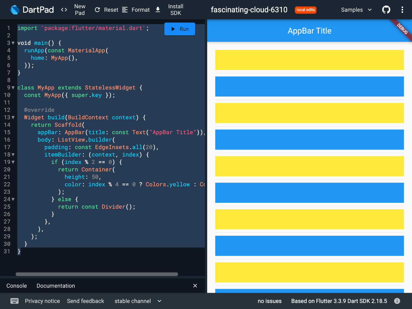
Task: Click the AppBar Title in the preview
Action: pyautogui.click(x=310, y=31)
